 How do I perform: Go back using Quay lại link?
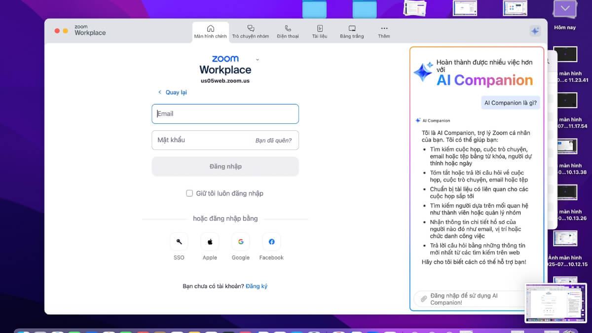172,92
